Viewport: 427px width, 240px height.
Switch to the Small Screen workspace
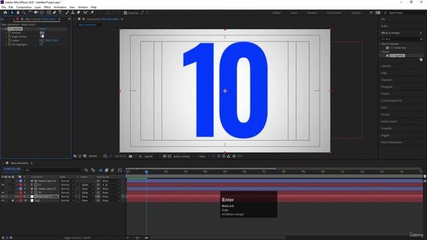tap(334, 13)
